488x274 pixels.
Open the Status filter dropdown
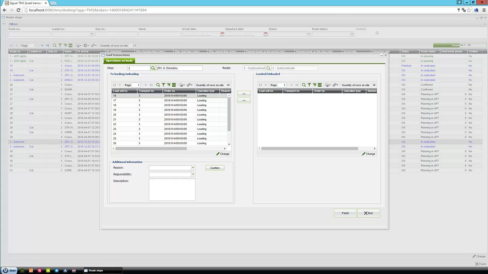(309, 34)
